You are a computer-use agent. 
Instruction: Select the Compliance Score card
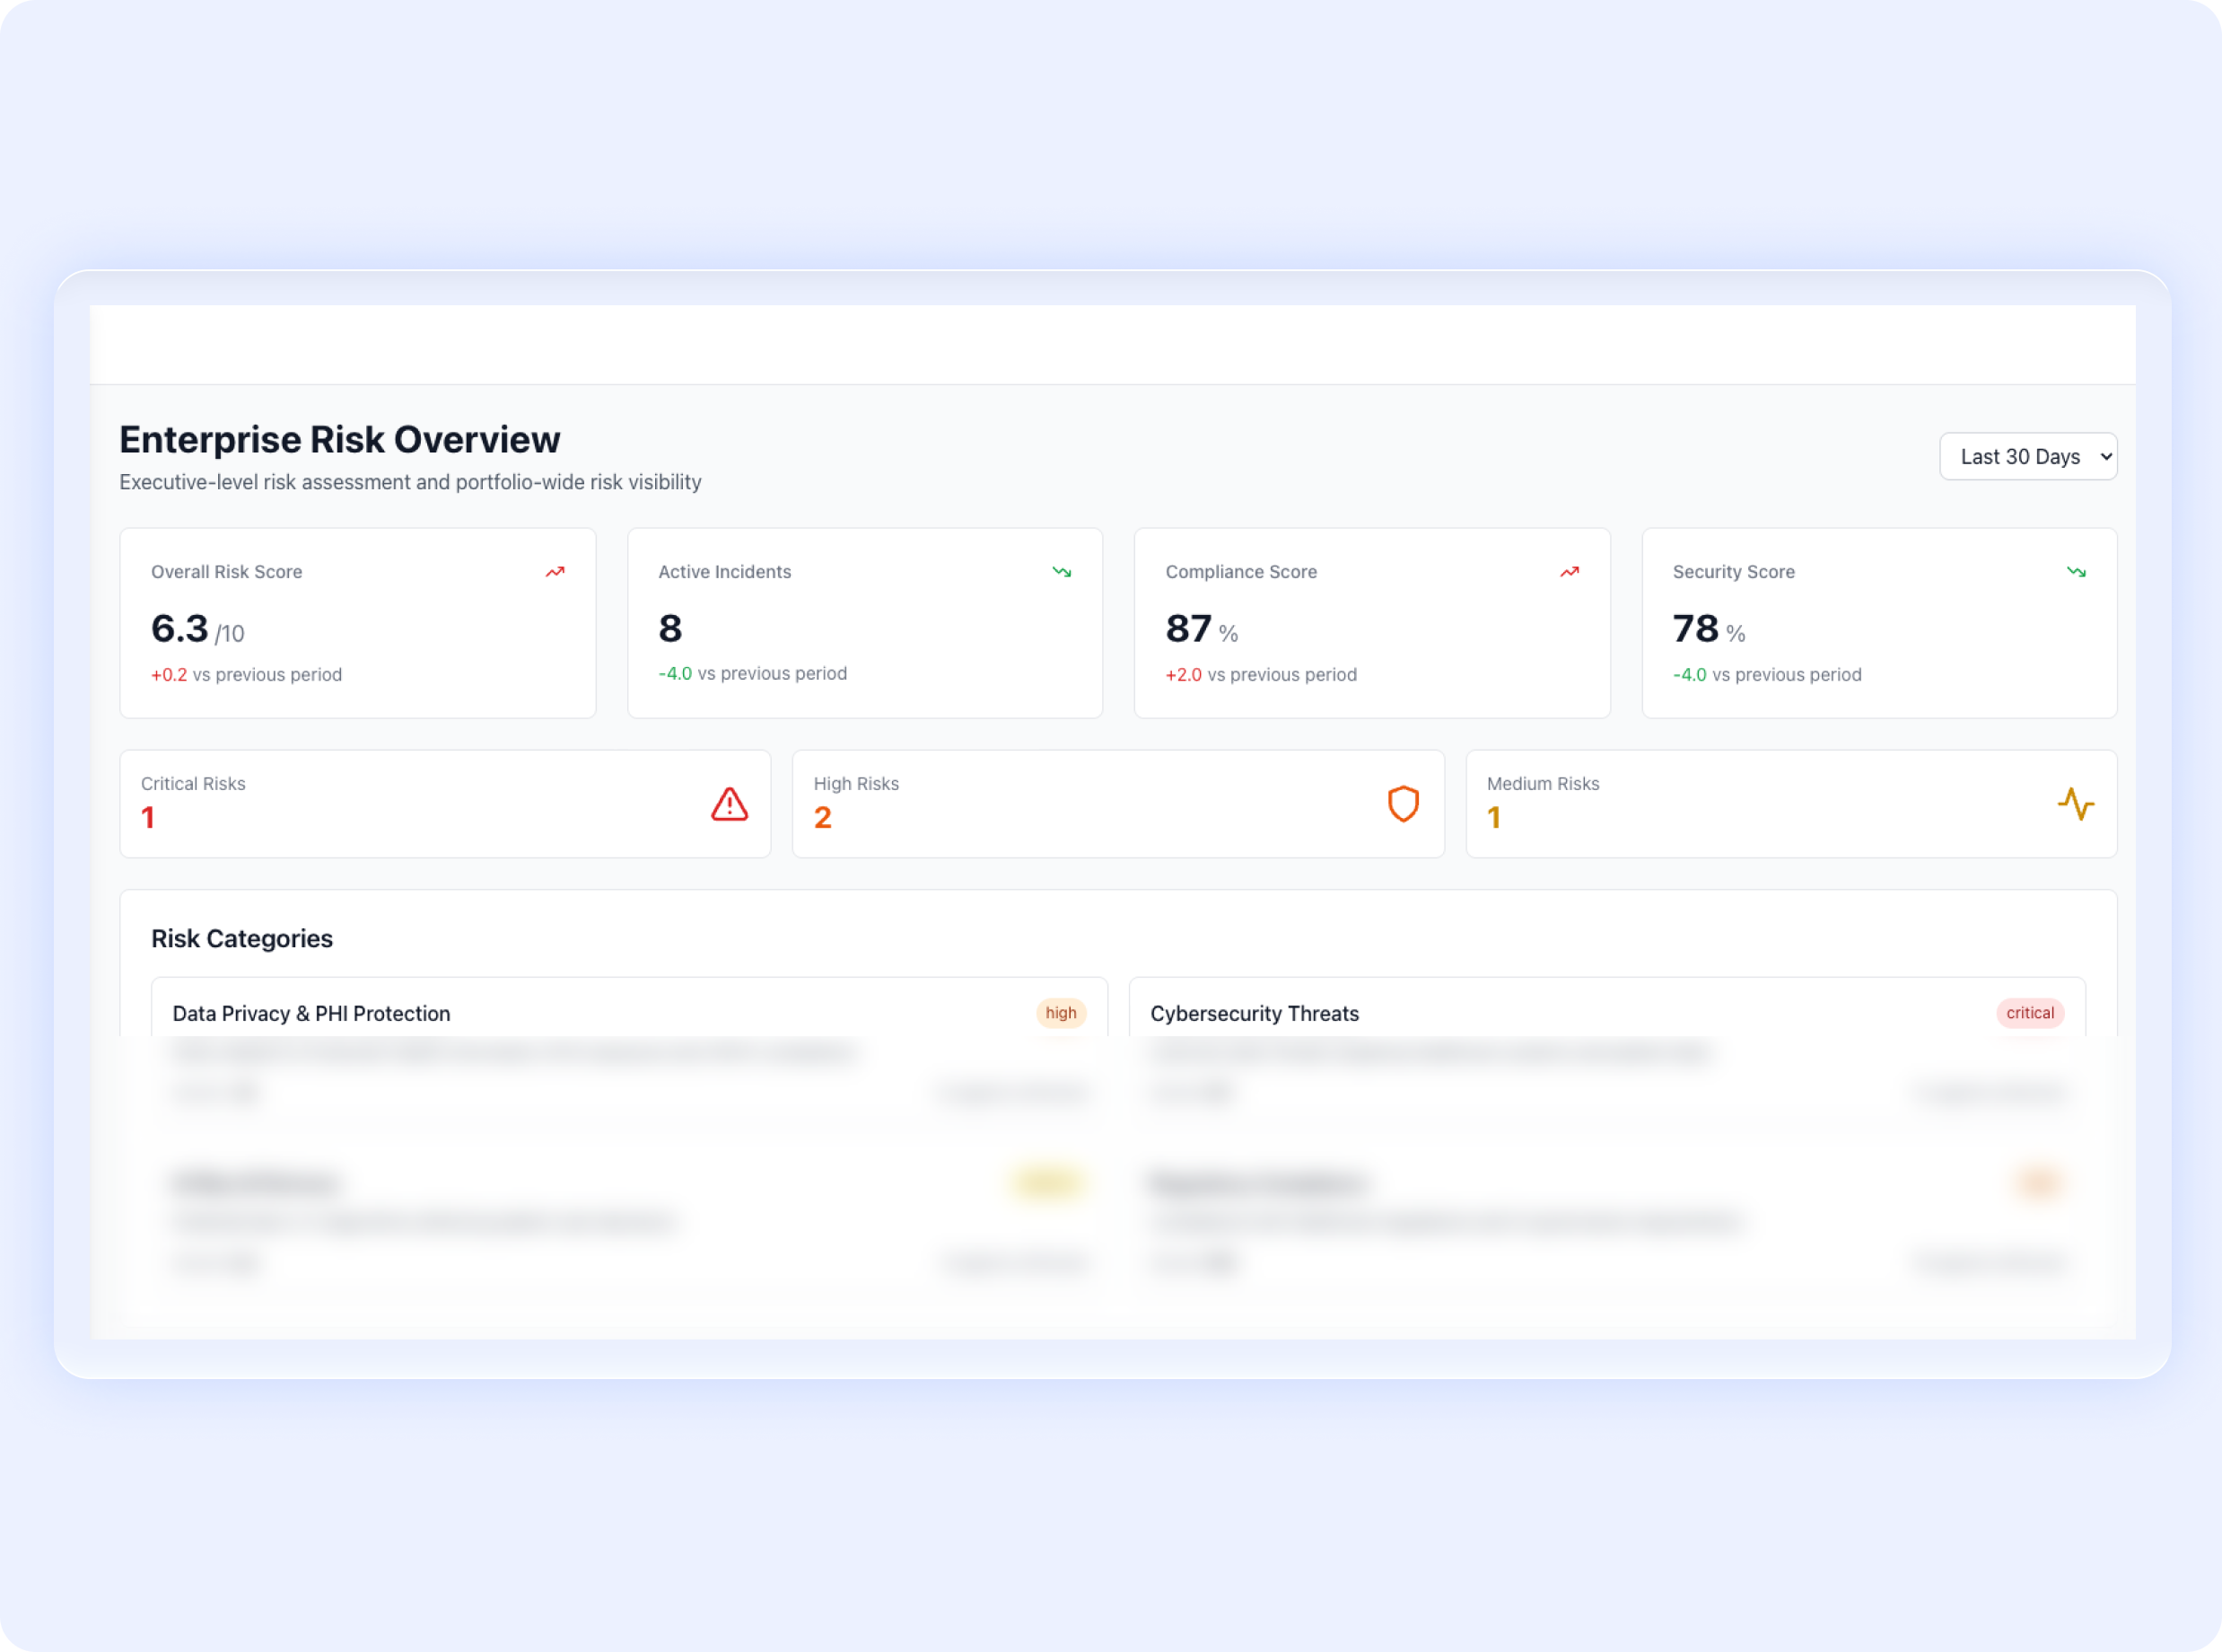click(1371, 623)
